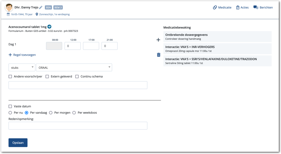Open Acties from the top bar

[x=242, y=7]
